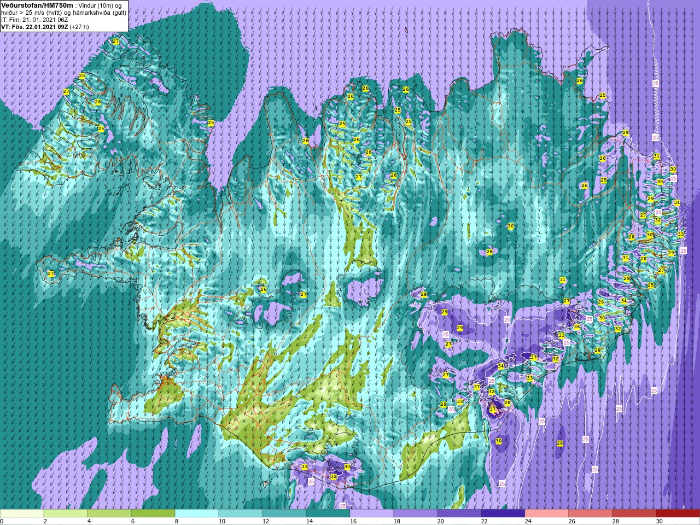The height and width of the screenshot is (525, 700).
Task: Click the pale yellow 0–2 m/s legend swatch
Action: pos(22,514)
